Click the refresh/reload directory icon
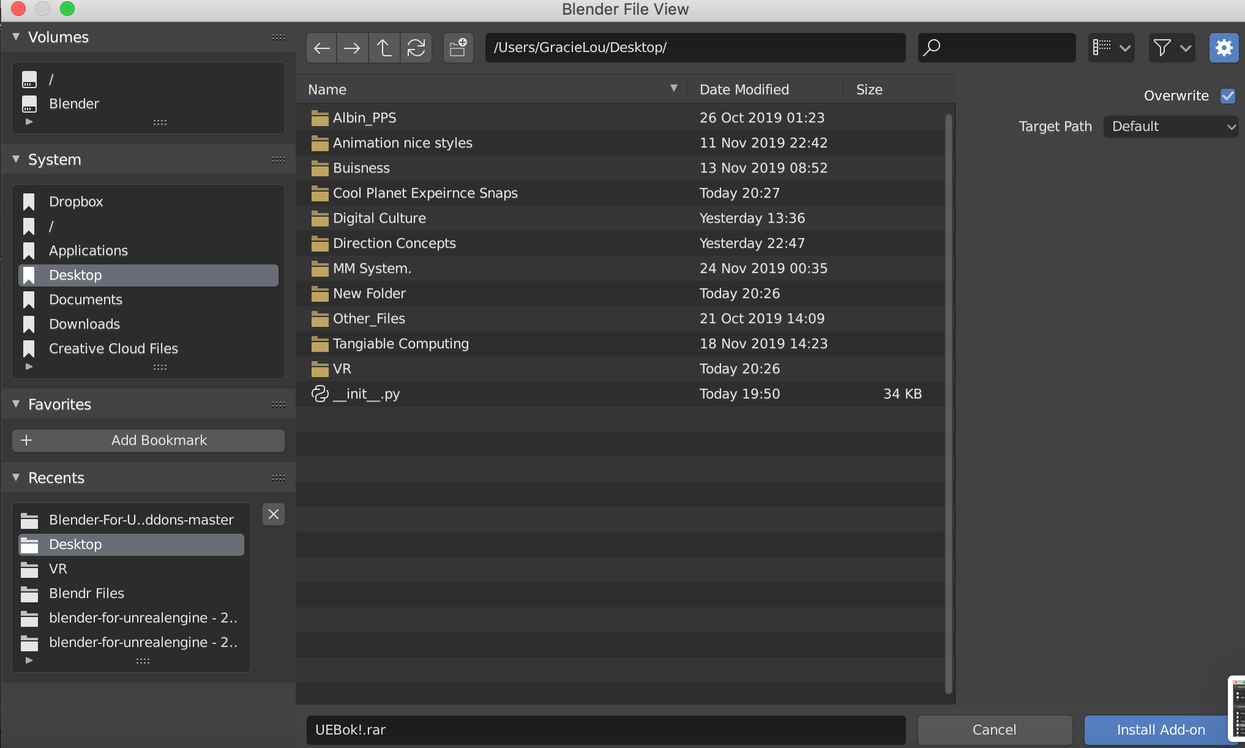 (x=415, y=47)
